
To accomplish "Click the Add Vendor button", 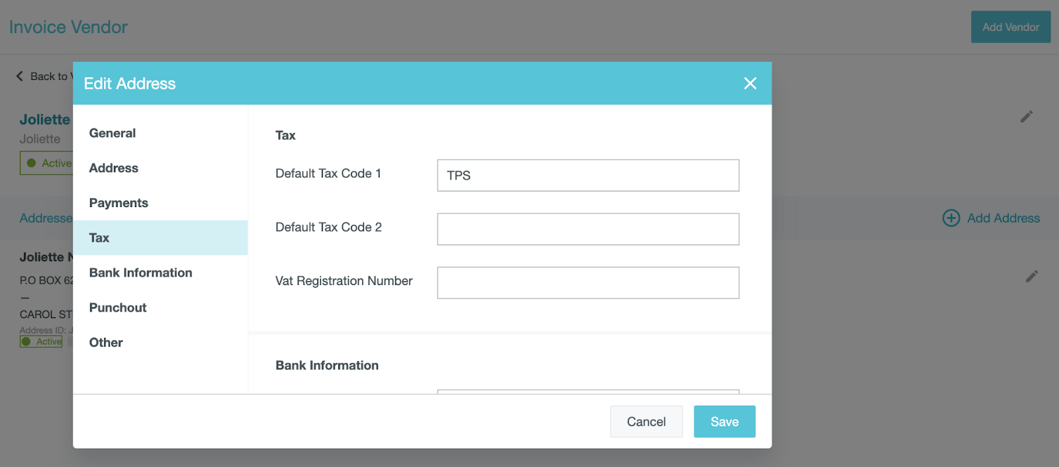I will click(x=1010, y=27).
